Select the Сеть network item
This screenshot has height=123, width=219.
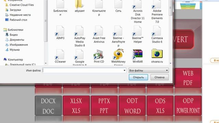click(118, 6)
